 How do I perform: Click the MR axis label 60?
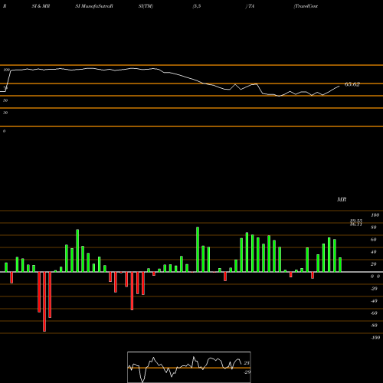[373, 240]
